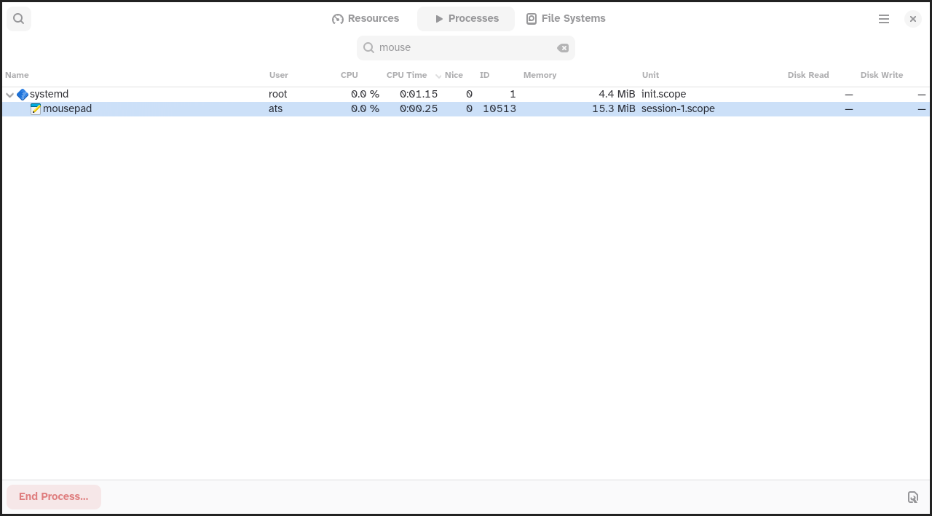Click the systemd process icon

[23, 95]
